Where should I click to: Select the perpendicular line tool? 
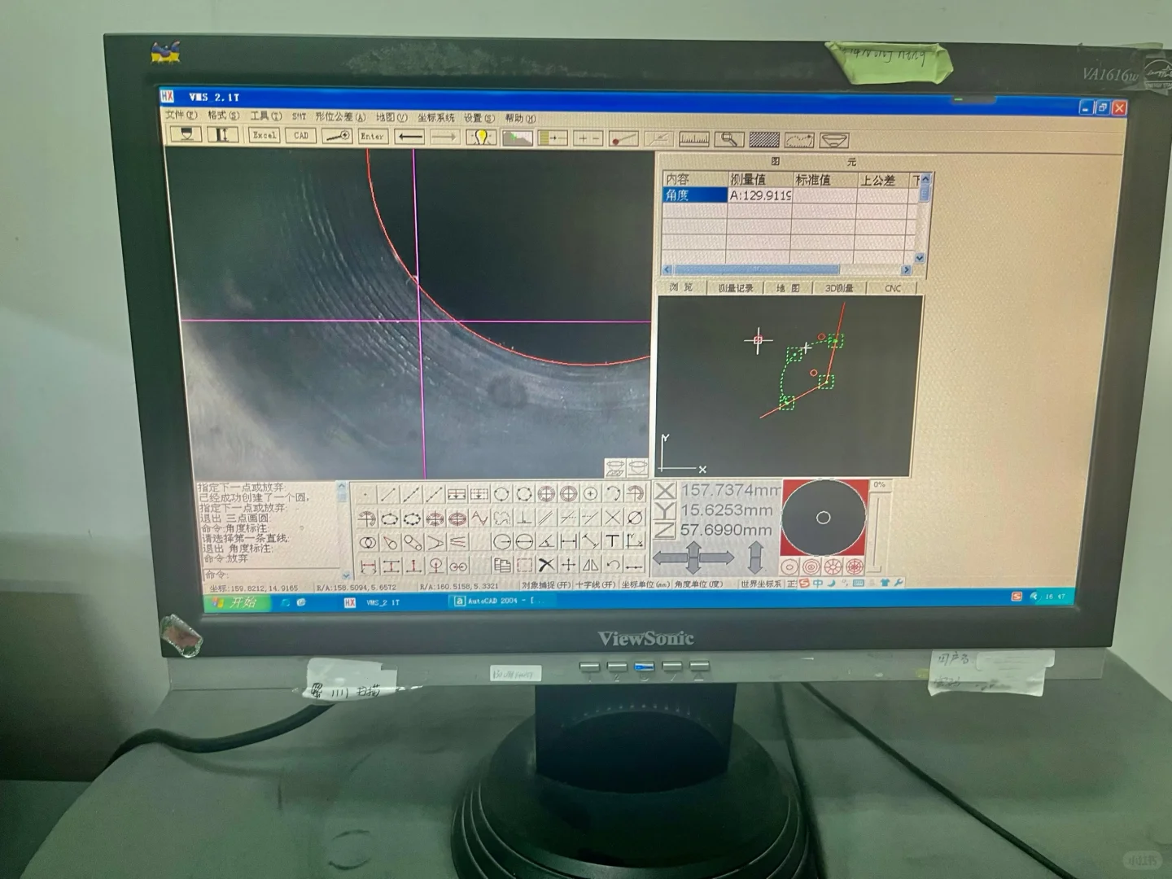pyautogui.click(x=524, y=518)
